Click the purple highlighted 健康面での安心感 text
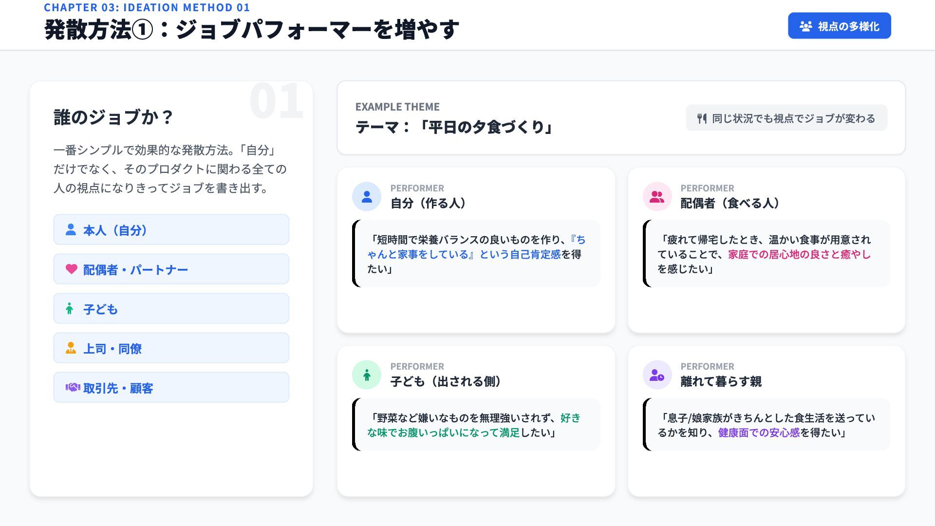 click(x=759, y=432)
